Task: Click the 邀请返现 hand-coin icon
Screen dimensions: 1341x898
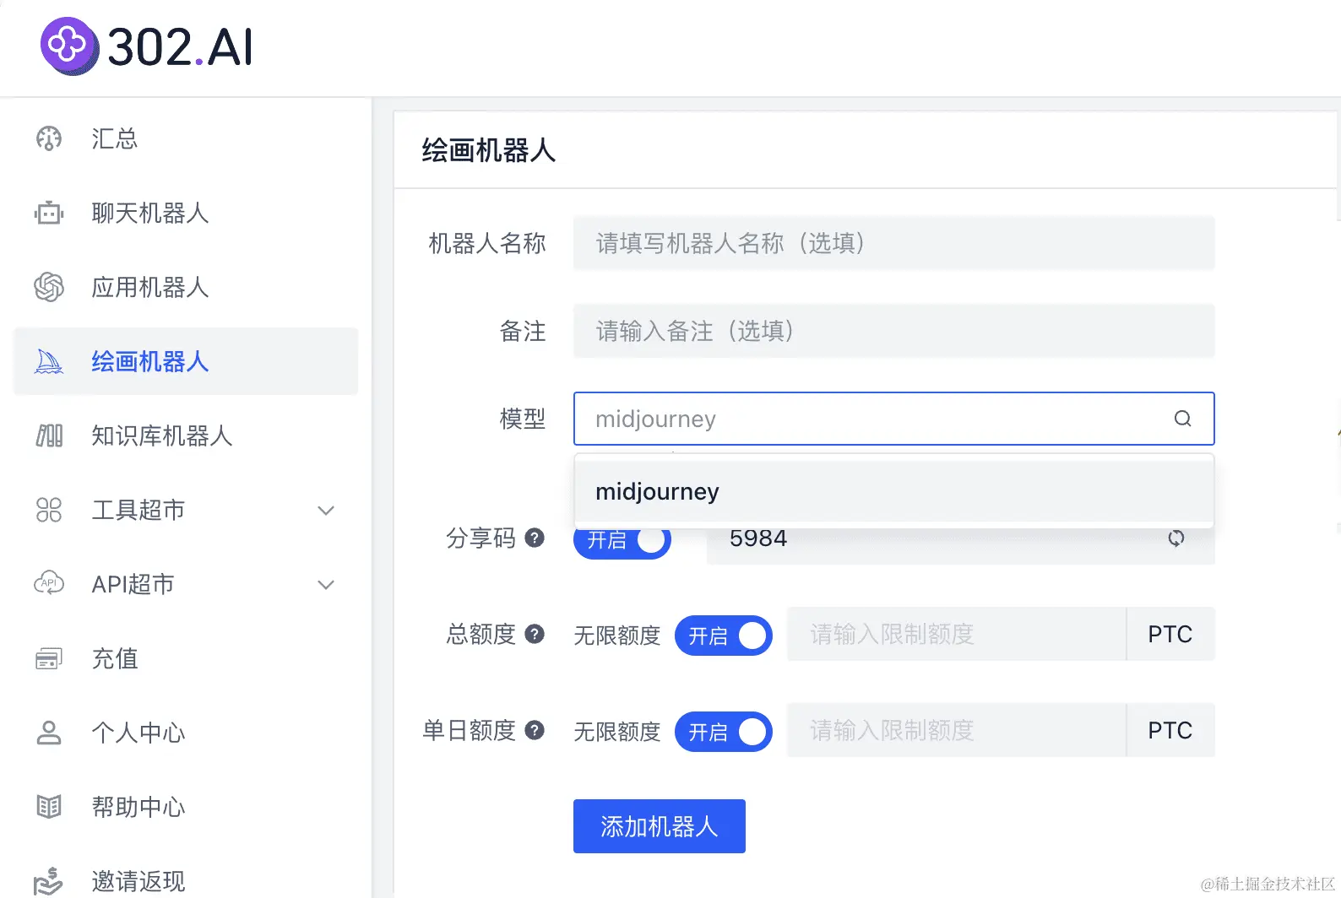Action: (x=48, y=881)
